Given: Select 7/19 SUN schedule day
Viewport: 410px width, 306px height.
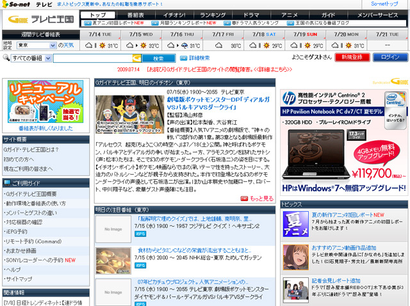Looking at the screenshot, I should pos(305,35).
